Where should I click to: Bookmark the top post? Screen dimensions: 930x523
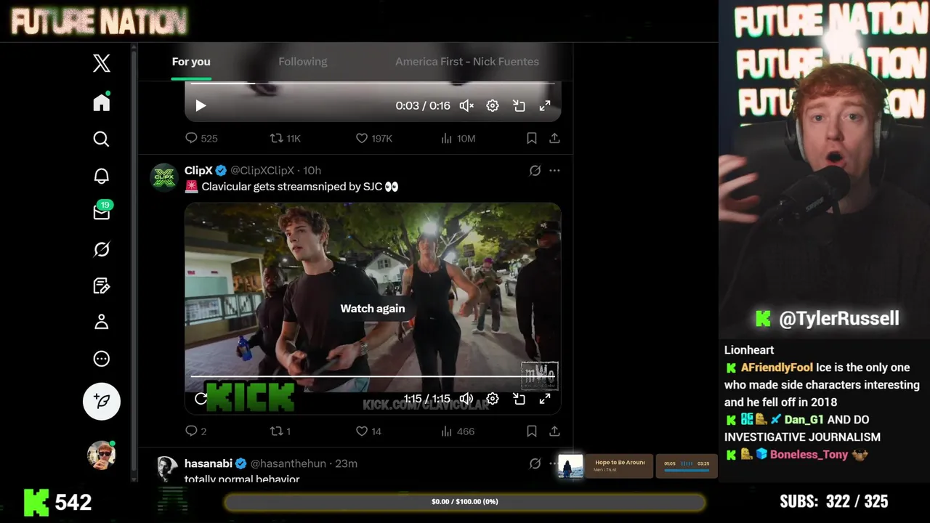532,138
